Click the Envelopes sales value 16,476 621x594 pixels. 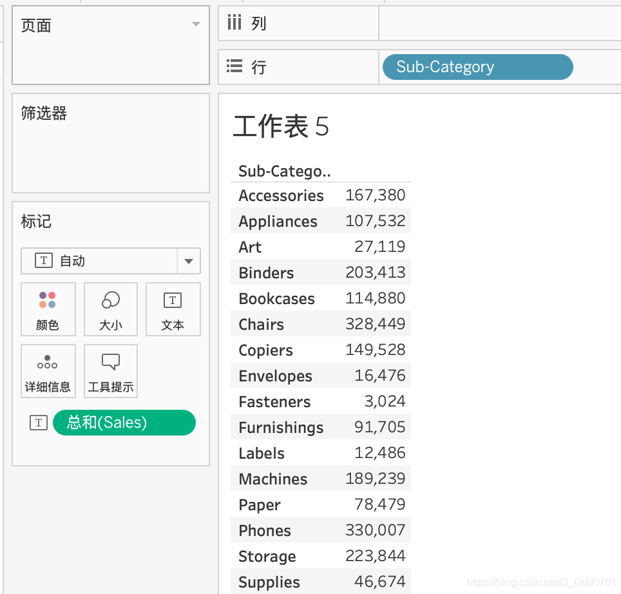coord(379,376)
